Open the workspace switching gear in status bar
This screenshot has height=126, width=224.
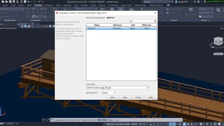point(201,124)
